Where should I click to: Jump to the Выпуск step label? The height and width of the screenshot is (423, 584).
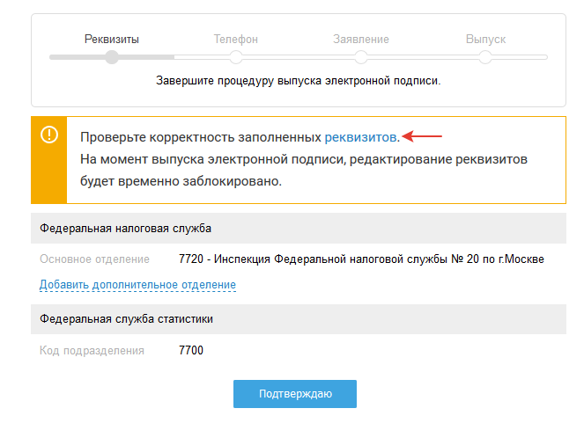point(485,40)
